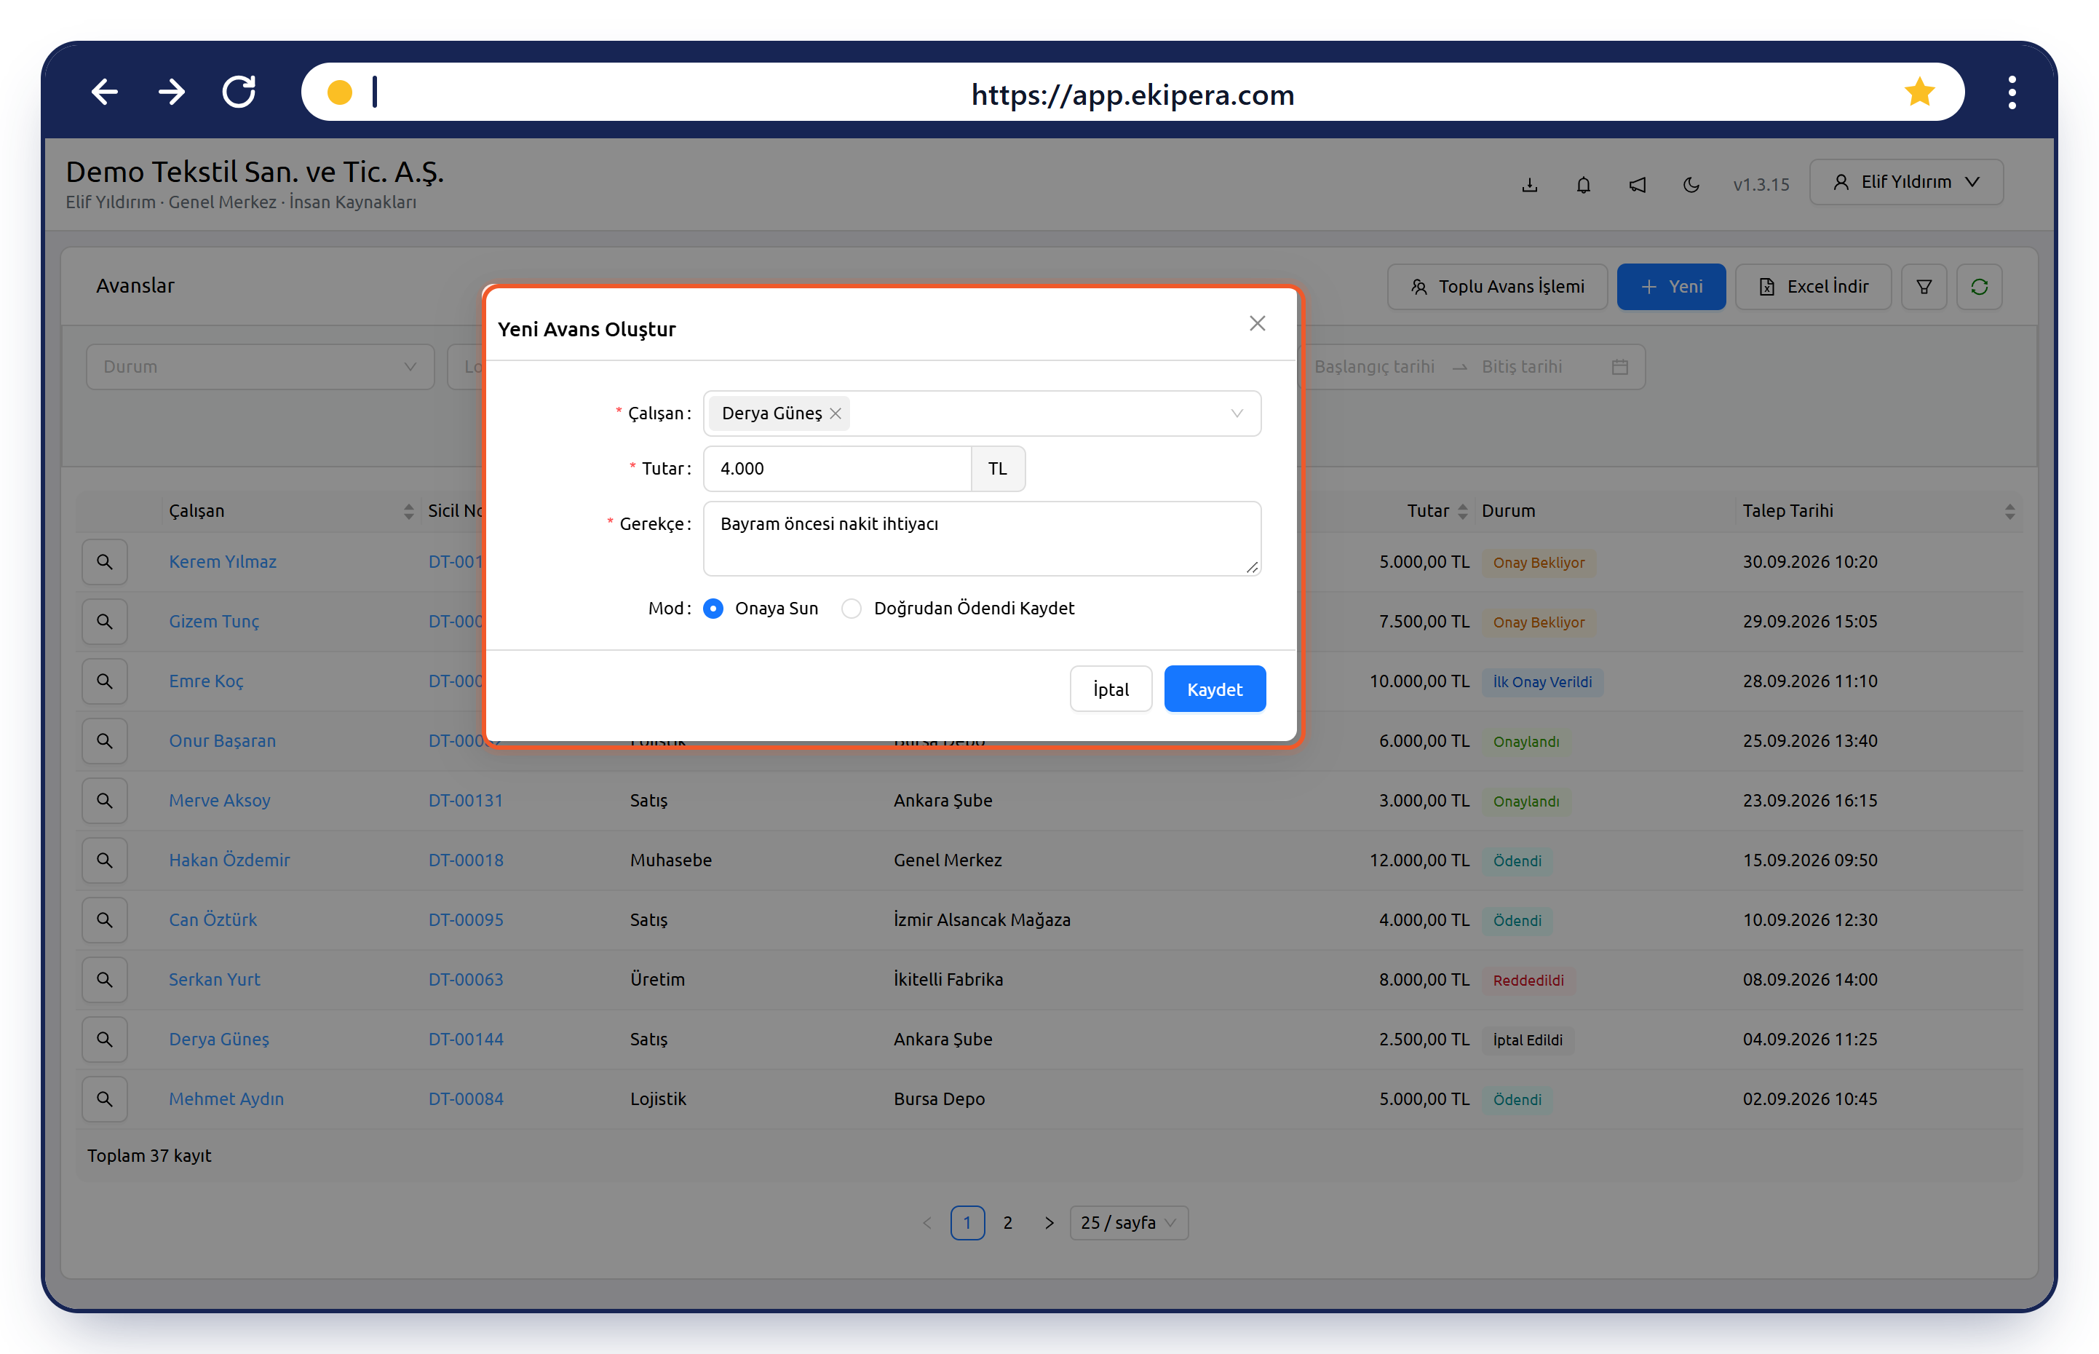Click the green refresh list icon
Screen dimensions: 2099x1354
pyautogui.click(x=1980, y=287)
